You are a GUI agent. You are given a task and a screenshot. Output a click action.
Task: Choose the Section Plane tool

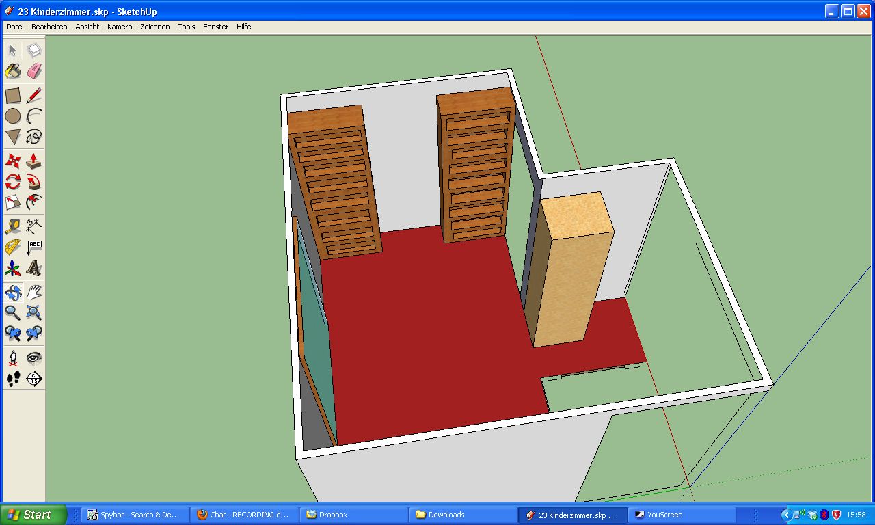tap(34, 379)
